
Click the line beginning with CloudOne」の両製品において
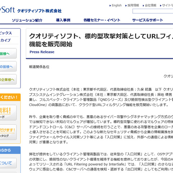99,105
